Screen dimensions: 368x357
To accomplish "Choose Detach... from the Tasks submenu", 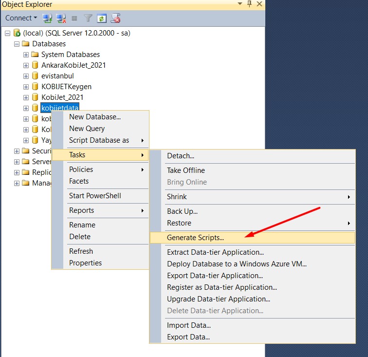I will pyautogui.click(x=252, y=156).
